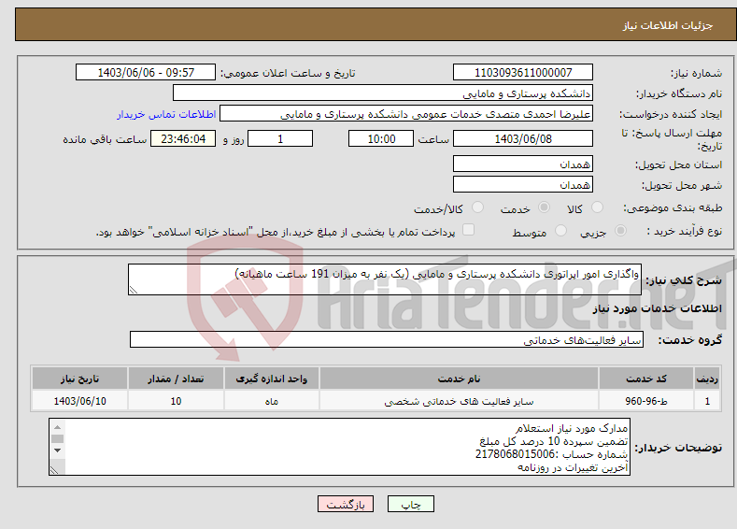Click announcement date field 1403/06/06 - 09:57
The width and height of the screenshot is (737, 529).
(146, 72)
